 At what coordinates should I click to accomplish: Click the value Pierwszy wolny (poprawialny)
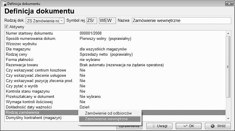pos(105,39)
